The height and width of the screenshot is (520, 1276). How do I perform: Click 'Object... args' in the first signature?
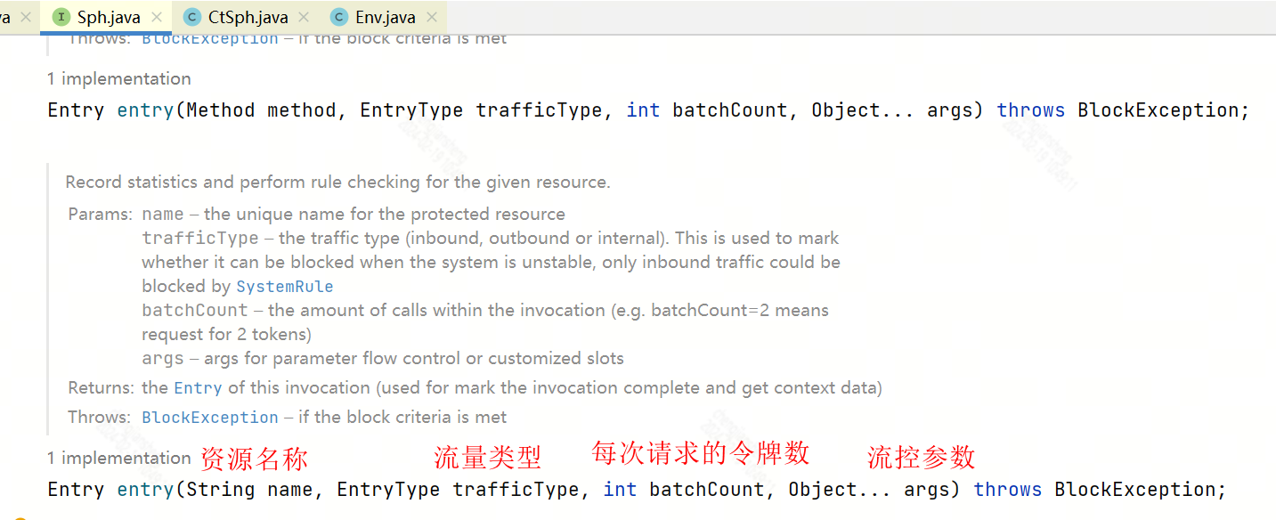point(892,110)
